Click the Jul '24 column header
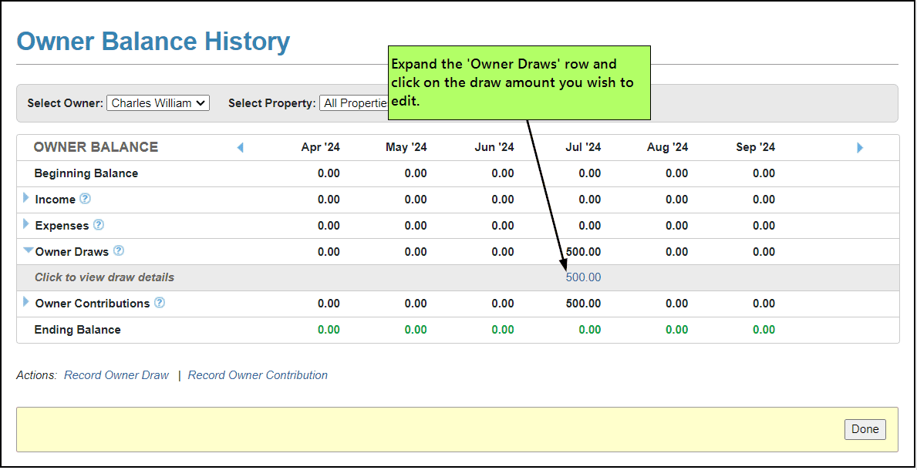Screen dimensions: 917x470 tap(582, 147)
